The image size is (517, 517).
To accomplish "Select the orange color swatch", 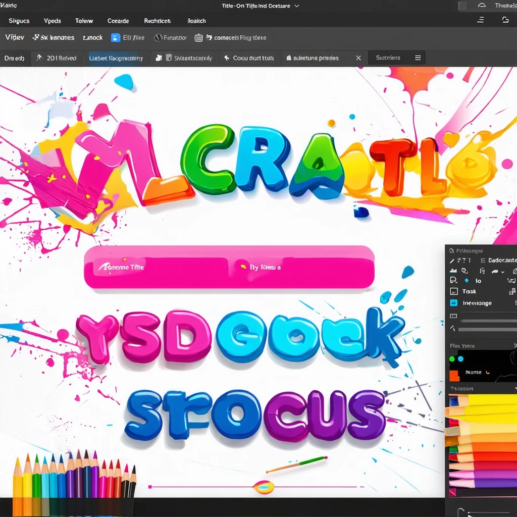I will coord(454,375).
